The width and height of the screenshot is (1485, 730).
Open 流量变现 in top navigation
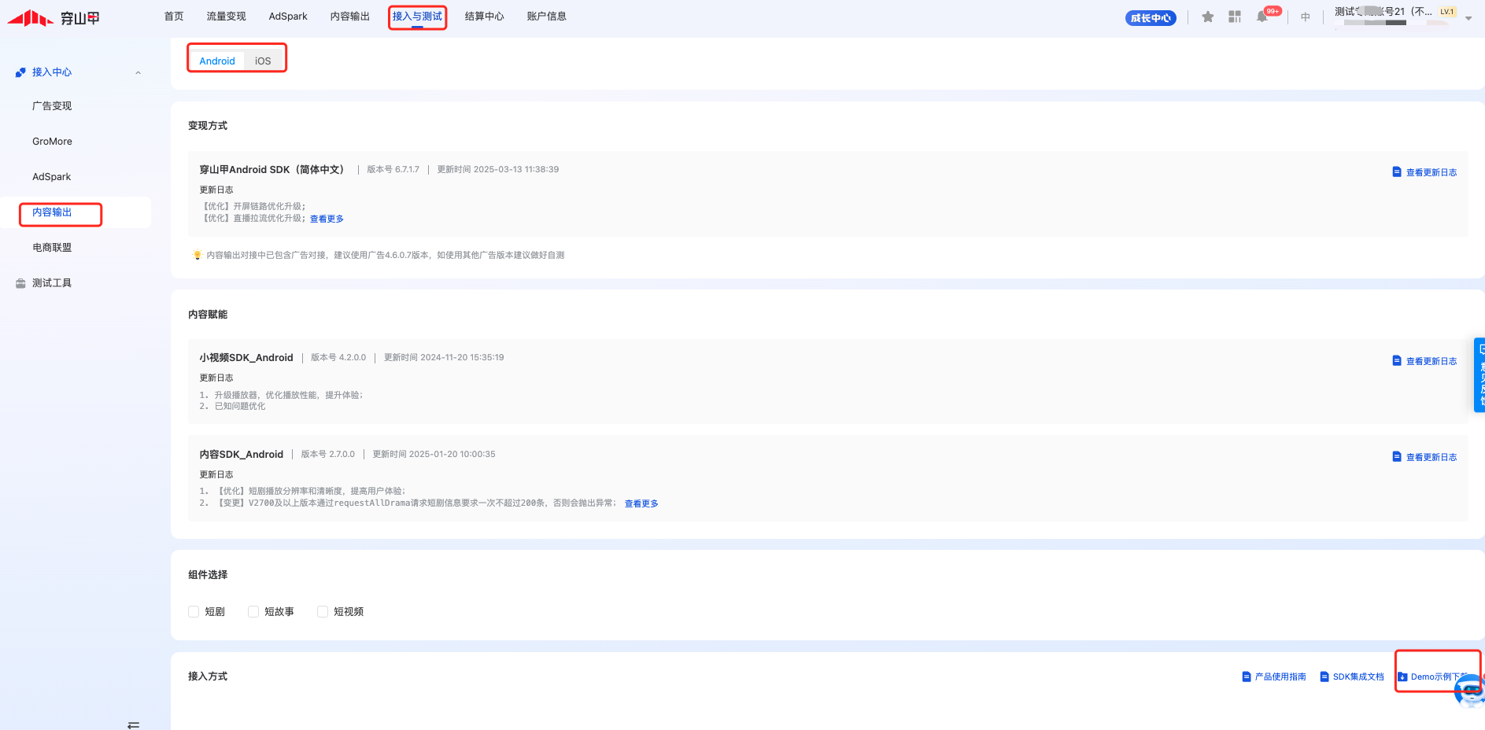point(227,17)
